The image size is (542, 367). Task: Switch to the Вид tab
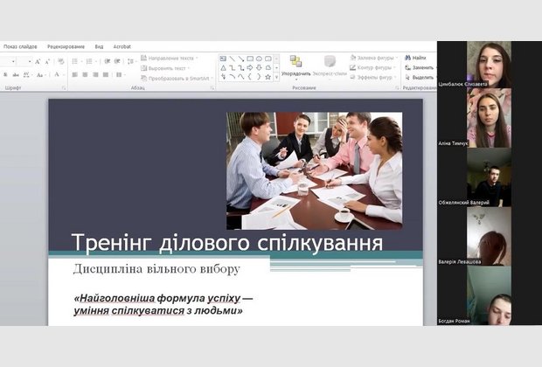coord(99,46)
